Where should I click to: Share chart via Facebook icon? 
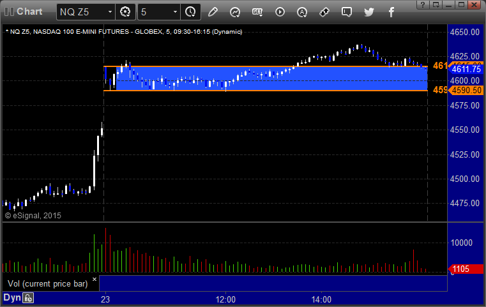tap(391, 11)
